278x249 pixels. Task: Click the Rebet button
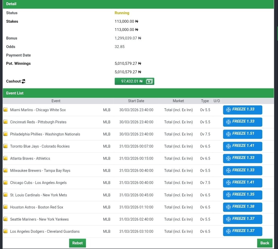coord(77,243)
